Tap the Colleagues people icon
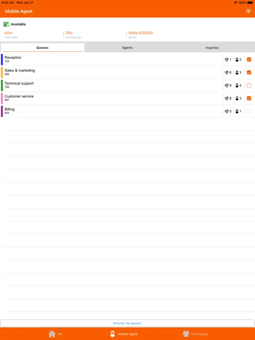This screenshot has height=340, width=255. point(186,334)
